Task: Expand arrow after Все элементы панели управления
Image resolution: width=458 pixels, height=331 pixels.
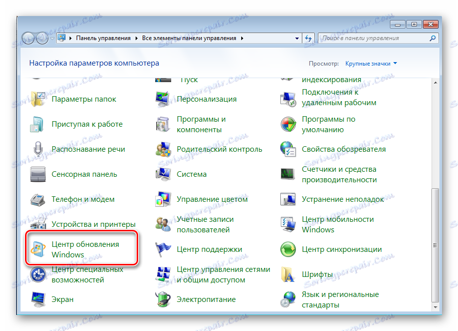Action: (x=242, y=38)
